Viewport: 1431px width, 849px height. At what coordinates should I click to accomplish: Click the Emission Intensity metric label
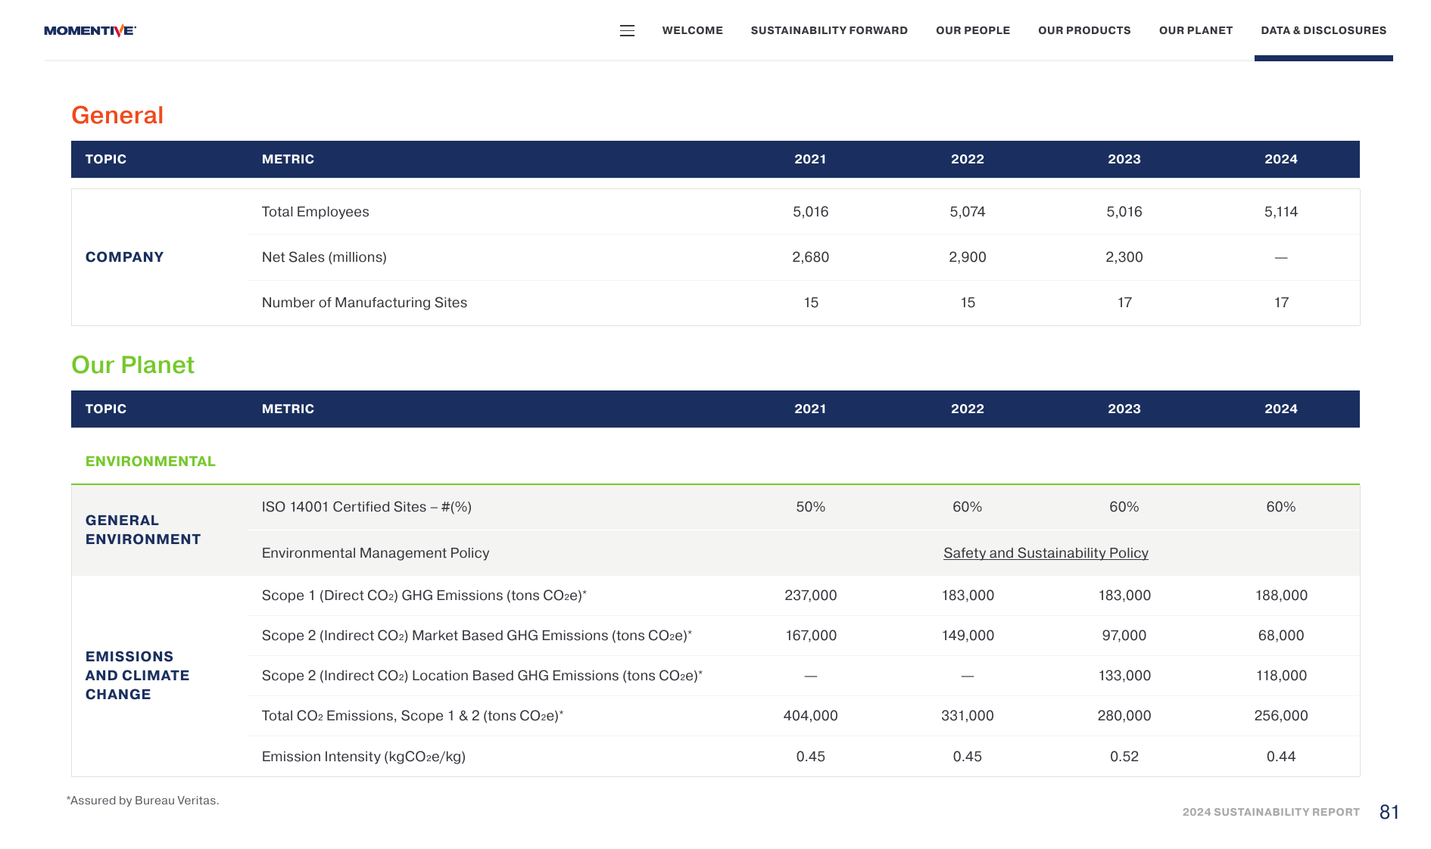[363, 757]
